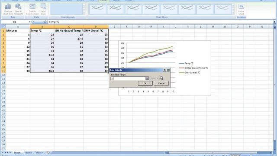Select the second chart style thumbnail
This screenshot has height=156, width=277.
pyautogui.click(x=116, y=9)
